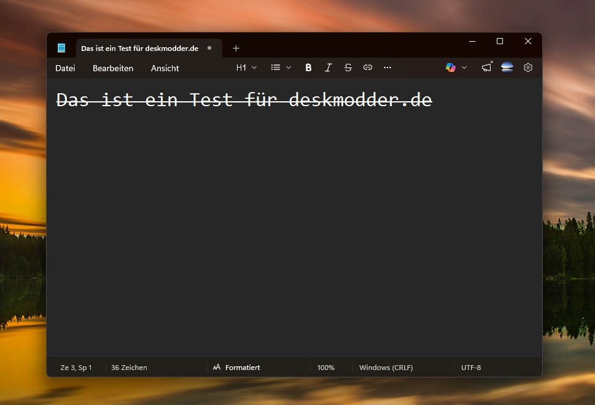
Task: Click the Copilot icon
Action: [451, 67]
